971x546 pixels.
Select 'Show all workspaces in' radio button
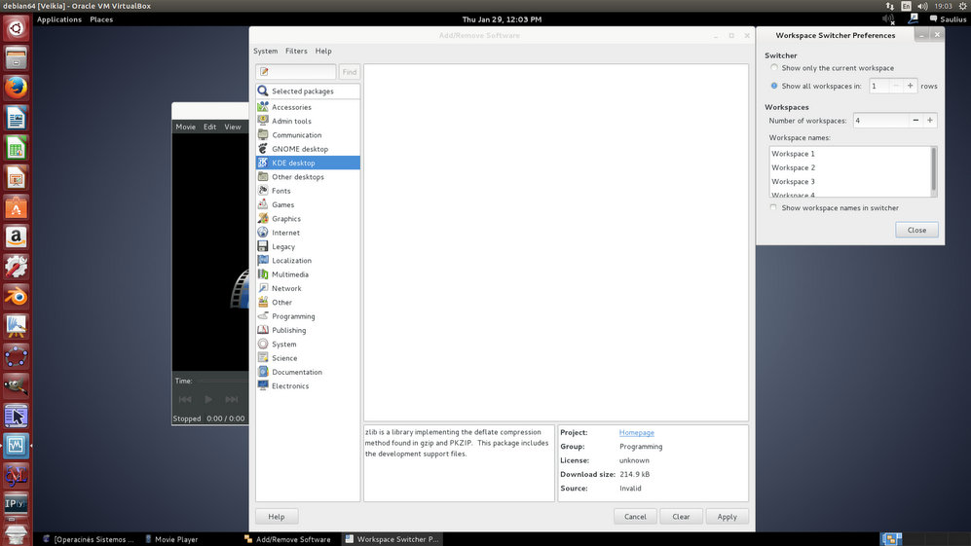click(774, 86)
